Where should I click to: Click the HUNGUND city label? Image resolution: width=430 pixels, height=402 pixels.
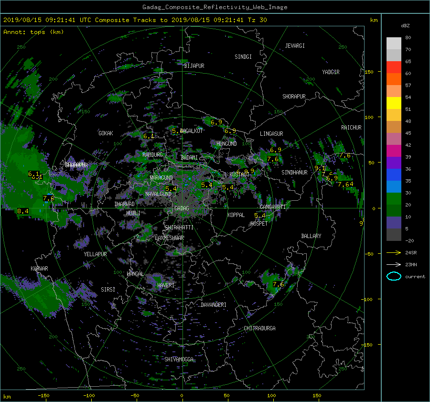coord(226,144)
